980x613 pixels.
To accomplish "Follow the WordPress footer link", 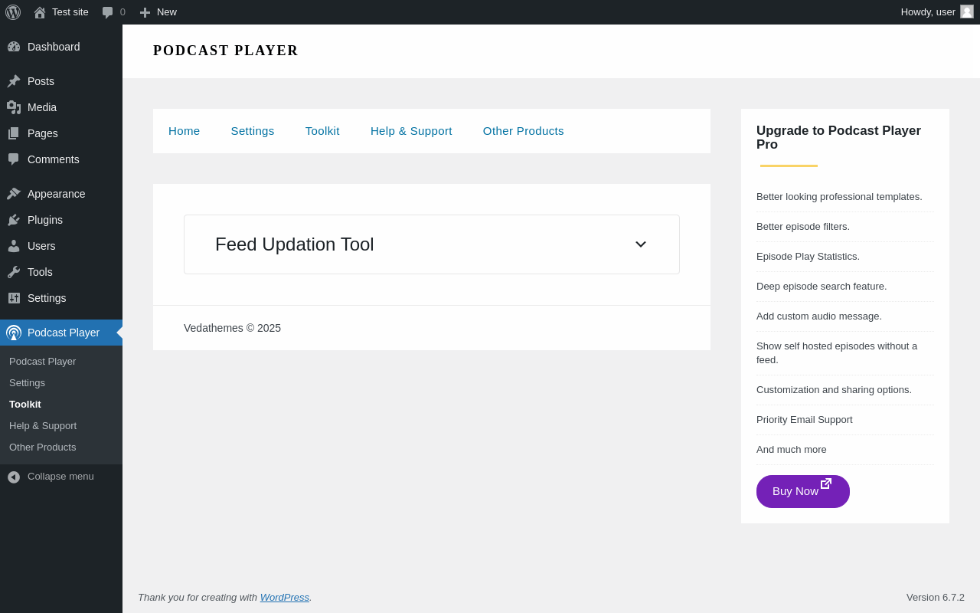I will pos(285,598).
